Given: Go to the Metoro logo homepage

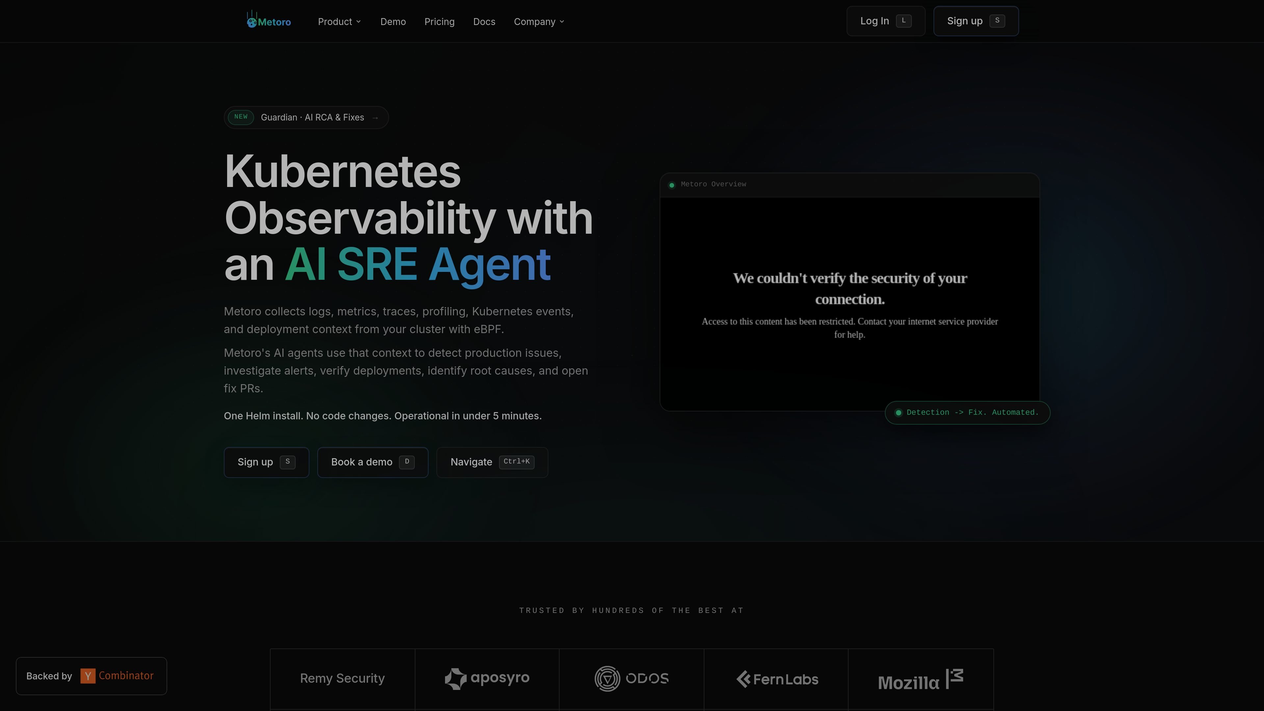Looking at the screenshot, I should click(268, 21).
